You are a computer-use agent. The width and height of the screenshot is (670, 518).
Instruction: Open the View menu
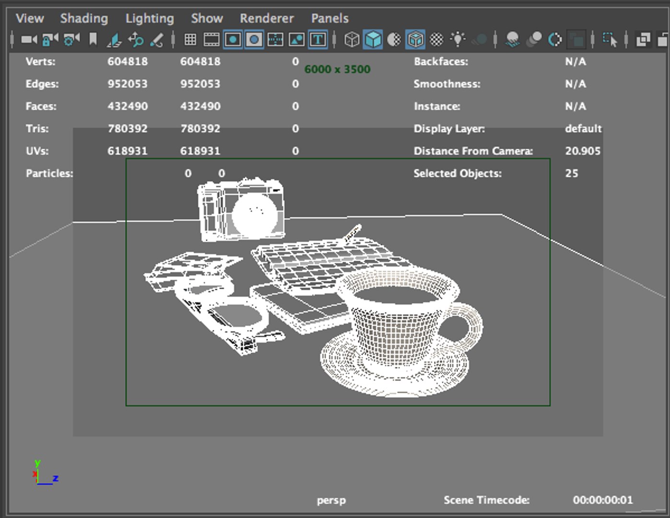[x=30, y=18]
